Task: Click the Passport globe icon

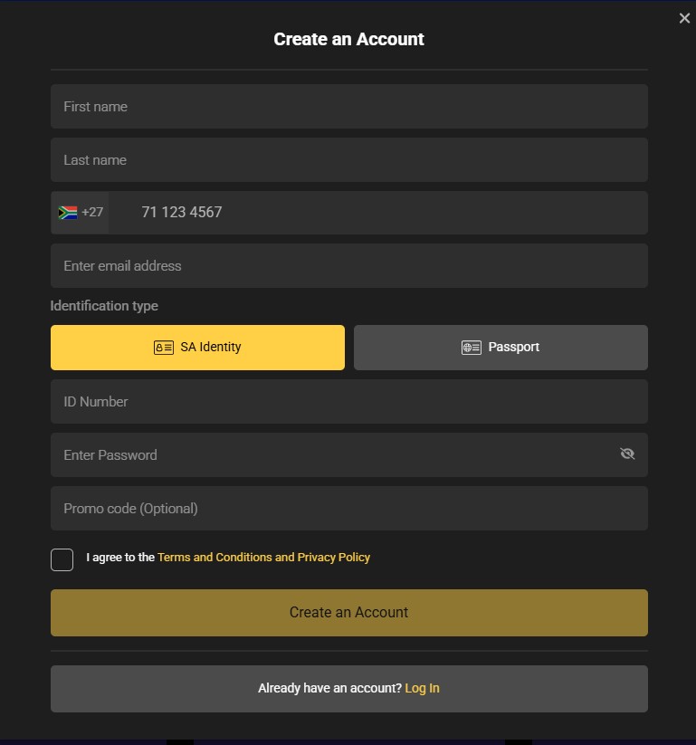Action: [472, 348]
